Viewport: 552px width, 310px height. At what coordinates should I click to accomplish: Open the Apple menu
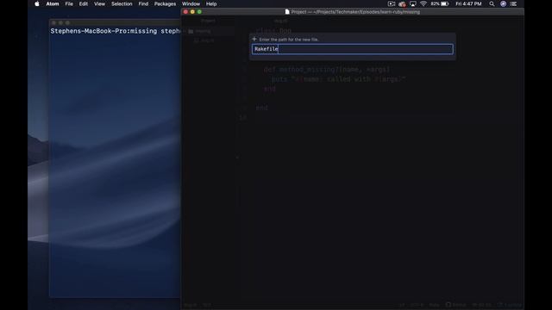[37, 3]
